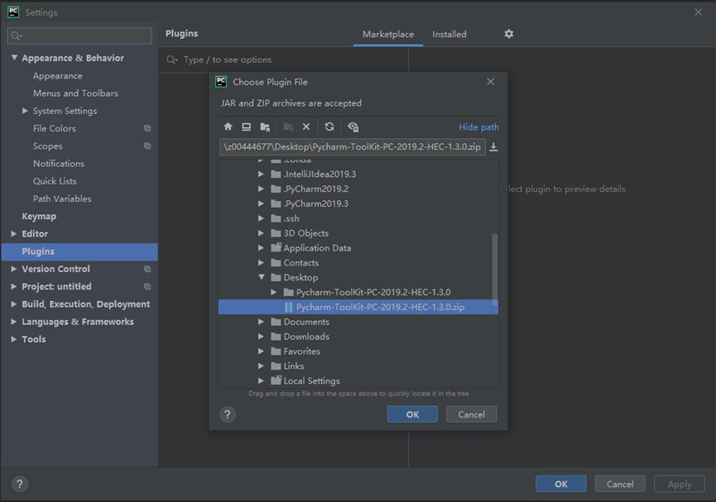716x502 pixels.
Task: Confirm plugin file with dialog OK
Action: (x=412, y=414)
